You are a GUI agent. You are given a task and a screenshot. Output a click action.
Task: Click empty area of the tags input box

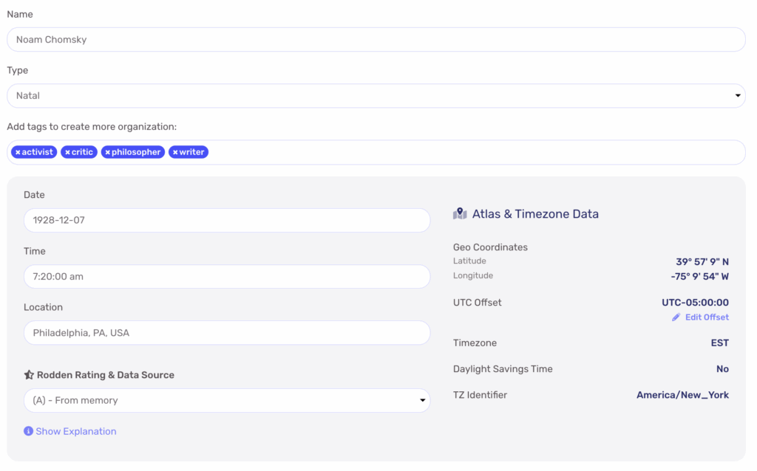(473, 152)
